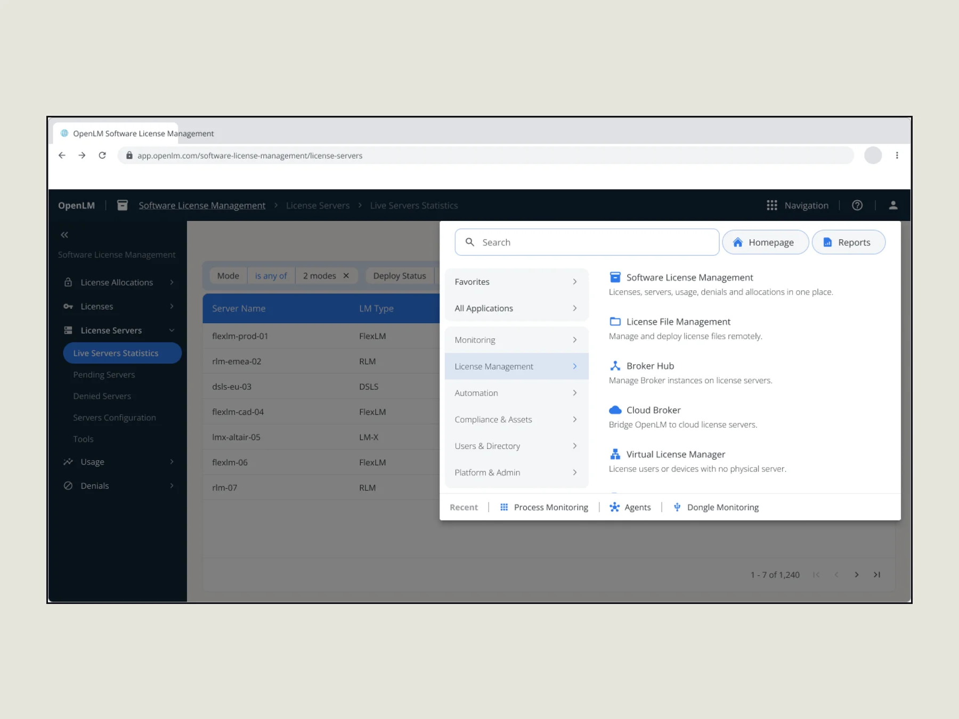Click the Broker Hub icon

click(615, 366)
